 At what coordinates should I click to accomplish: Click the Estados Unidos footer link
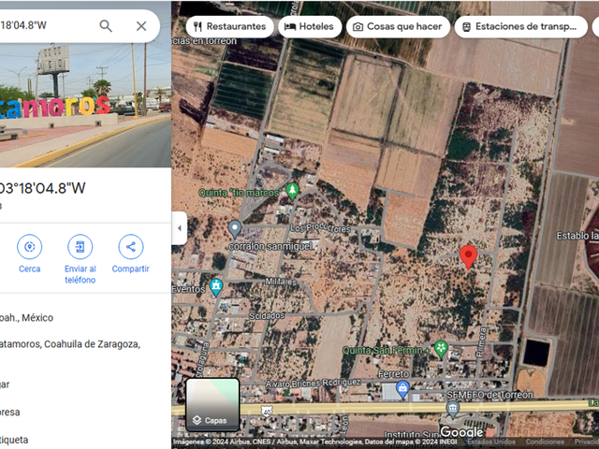pyautogui.click(x=490, y=442)
